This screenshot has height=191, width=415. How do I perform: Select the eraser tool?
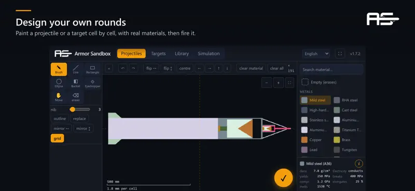tap(76, 97)
